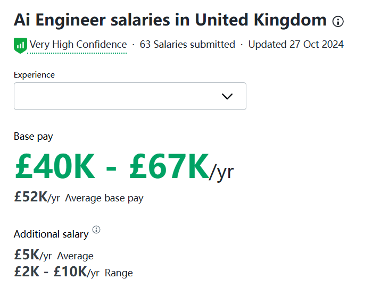The height and width of the screenshot is (296, 389).
Task: Click the Base pay label
Action: 34,137
